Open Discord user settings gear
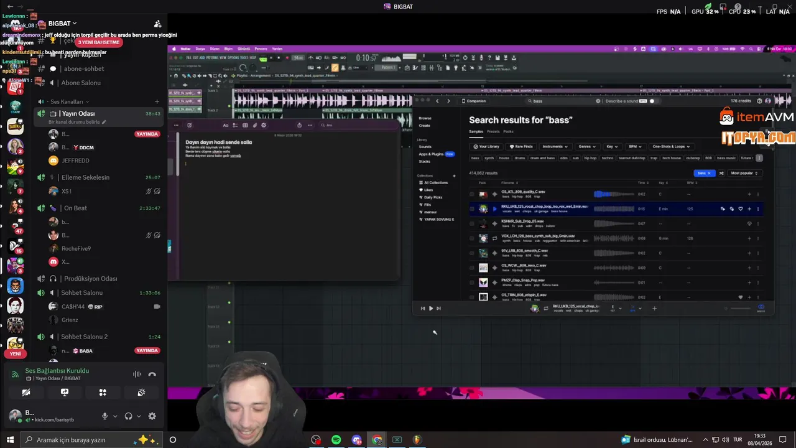Screen dimensions: 796x448 coord(152,416)
